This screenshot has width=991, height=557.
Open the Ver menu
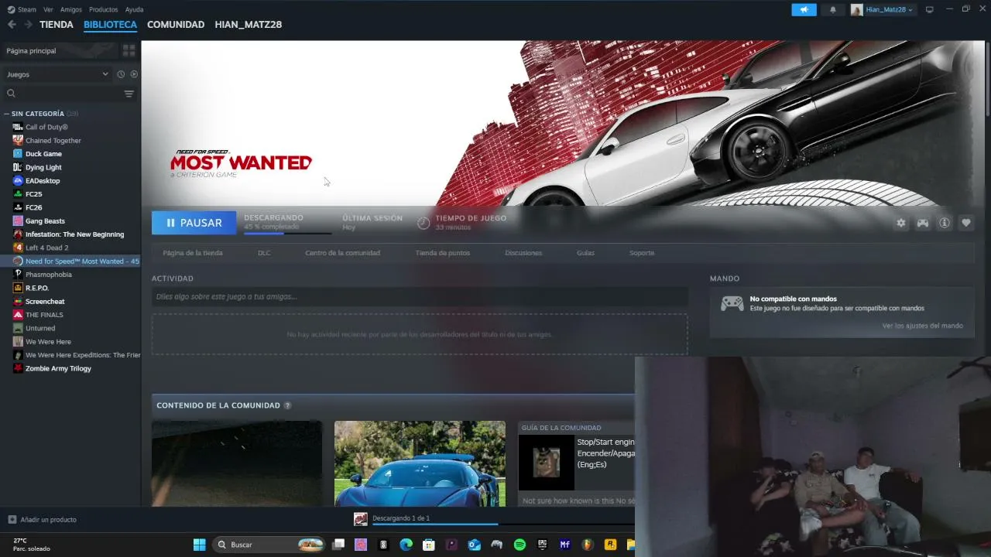click(49, 9)
